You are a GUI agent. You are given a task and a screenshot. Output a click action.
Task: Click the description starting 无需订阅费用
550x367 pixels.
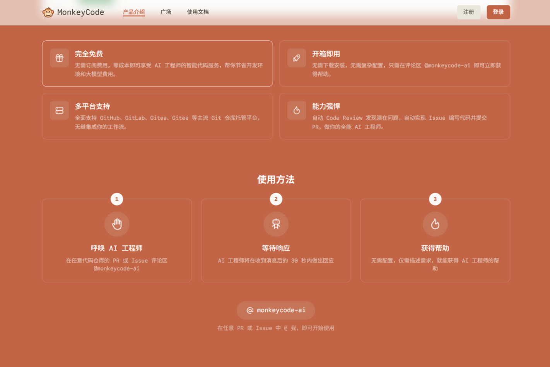[x=169, y=70]
